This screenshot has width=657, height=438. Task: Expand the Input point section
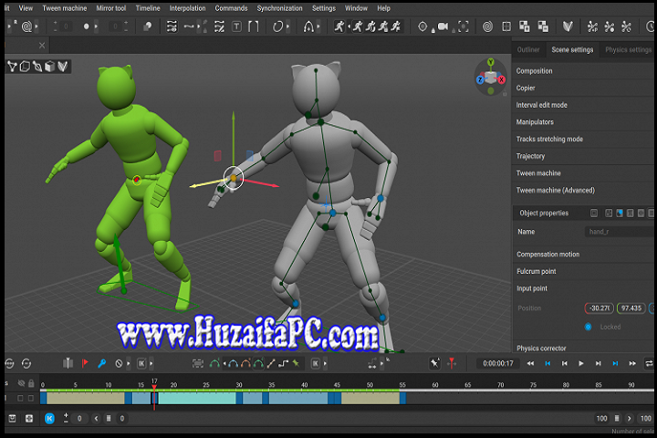(582, 288)
